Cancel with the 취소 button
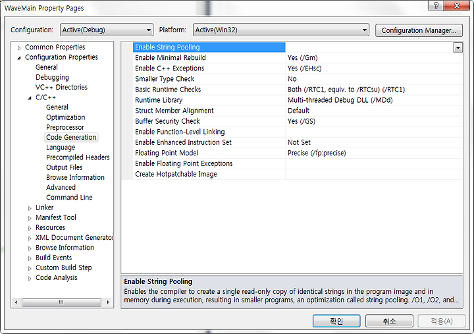Screen dimensions: 474x334 point(389,321)
